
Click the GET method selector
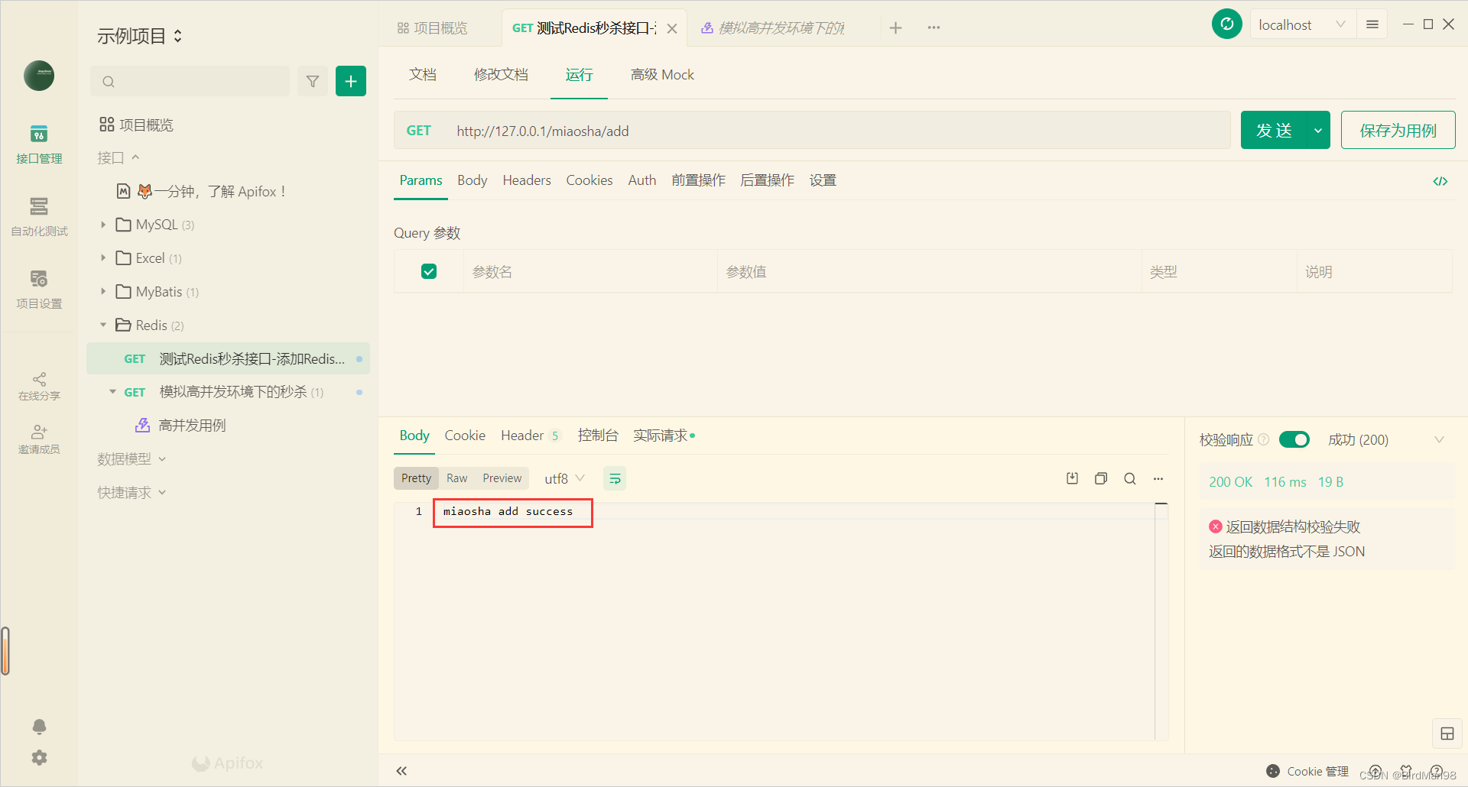pos(419,131)
